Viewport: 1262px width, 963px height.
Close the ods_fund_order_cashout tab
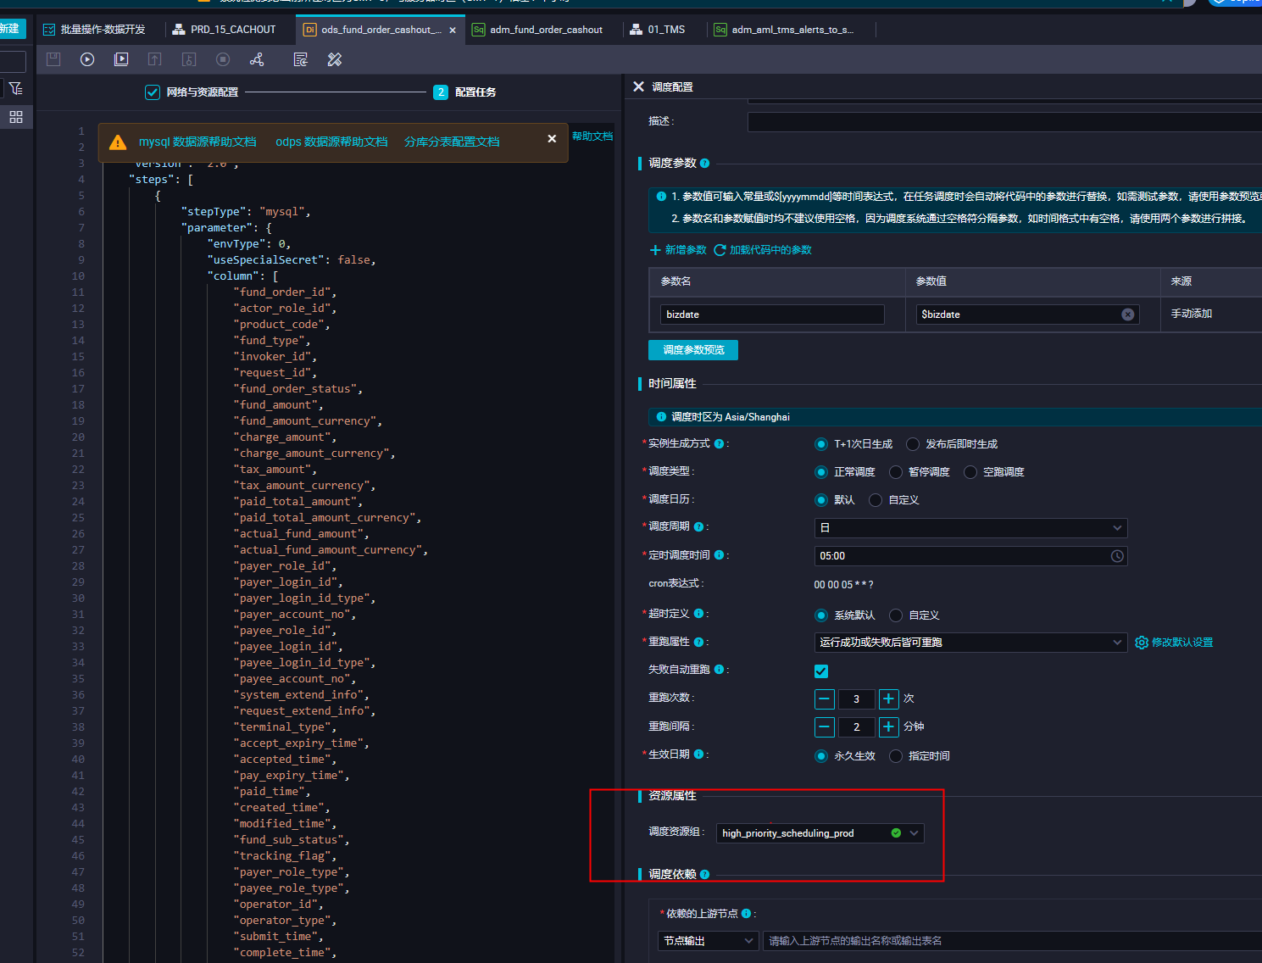click(453, 31)
